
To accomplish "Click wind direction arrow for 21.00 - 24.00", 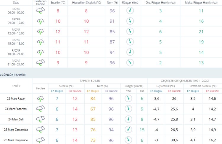I will click(130, 62).
